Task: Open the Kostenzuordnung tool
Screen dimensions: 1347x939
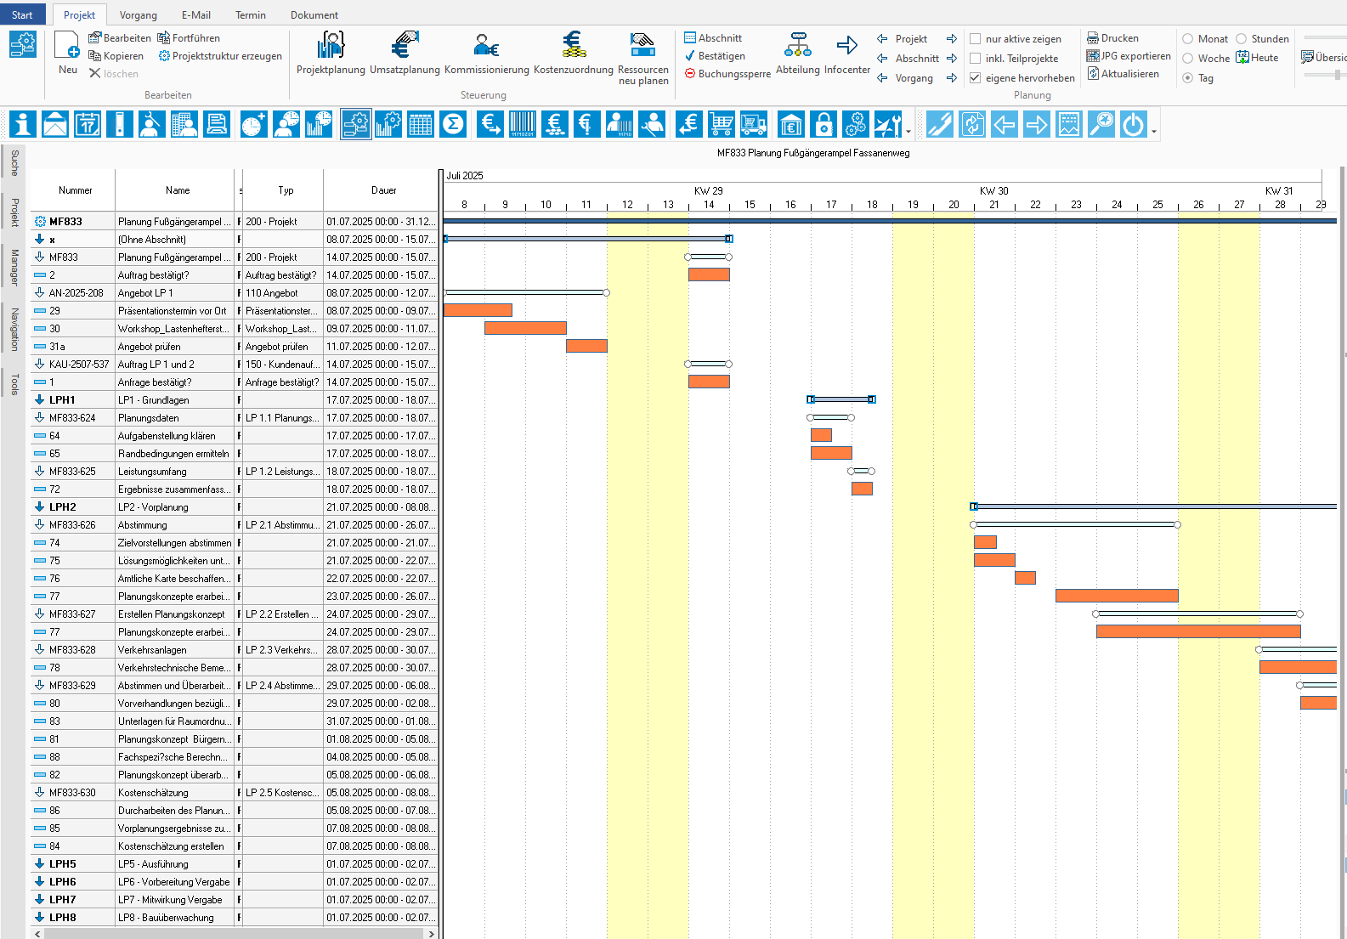Action: point(573,54)
